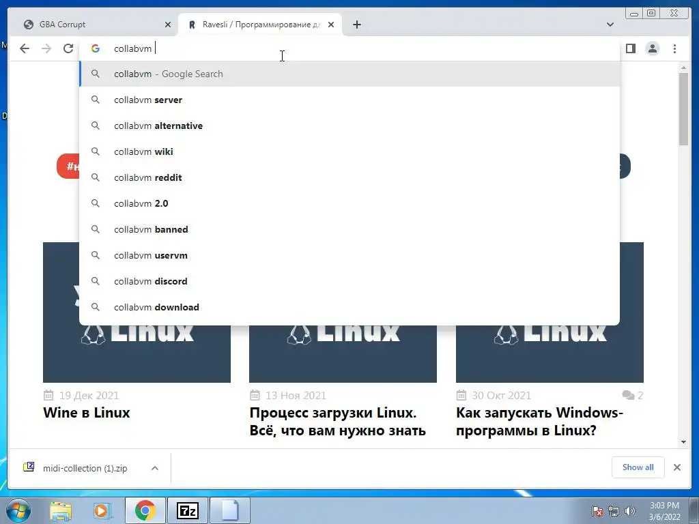Click the 30 Окт 2021 article thumbnail
Image resolution: width=699 pixels, height=524 pixels.
click(x=550, y=353)
